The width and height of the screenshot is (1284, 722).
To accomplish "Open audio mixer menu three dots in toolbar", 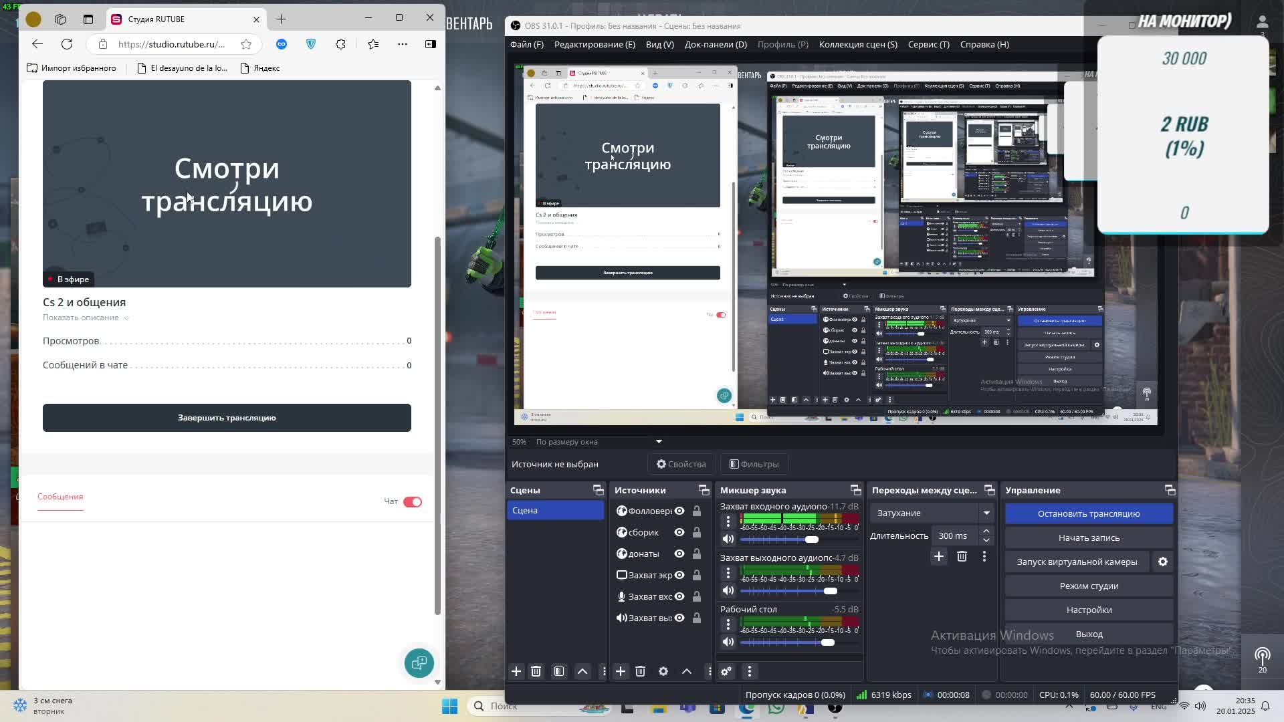I will click(749, 671).
